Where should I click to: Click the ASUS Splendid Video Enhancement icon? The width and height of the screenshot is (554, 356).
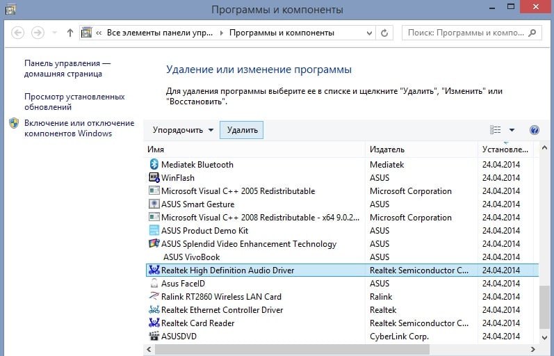click(x=154, y=243)
